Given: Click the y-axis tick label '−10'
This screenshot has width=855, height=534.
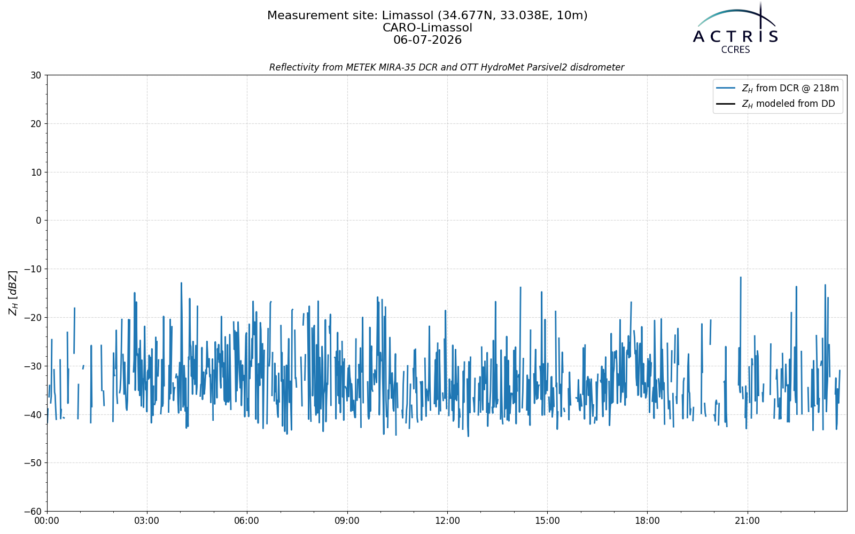Looking at the screenshot, I should 32,269.
